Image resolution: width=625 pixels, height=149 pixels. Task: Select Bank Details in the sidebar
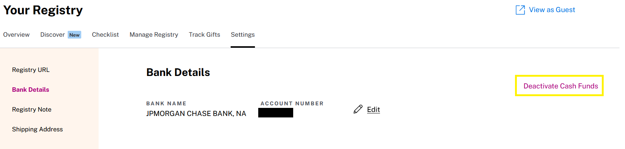coord(31,90)
